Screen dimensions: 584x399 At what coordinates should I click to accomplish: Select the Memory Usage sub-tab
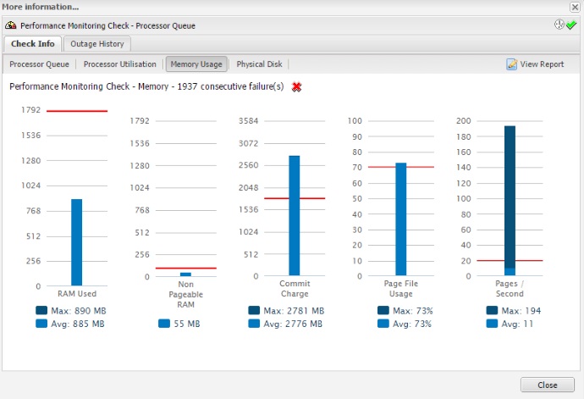(196, 64)
